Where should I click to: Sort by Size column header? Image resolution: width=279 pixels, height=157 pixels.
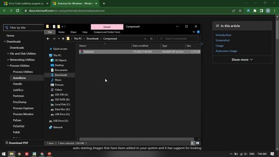point(193,46)
